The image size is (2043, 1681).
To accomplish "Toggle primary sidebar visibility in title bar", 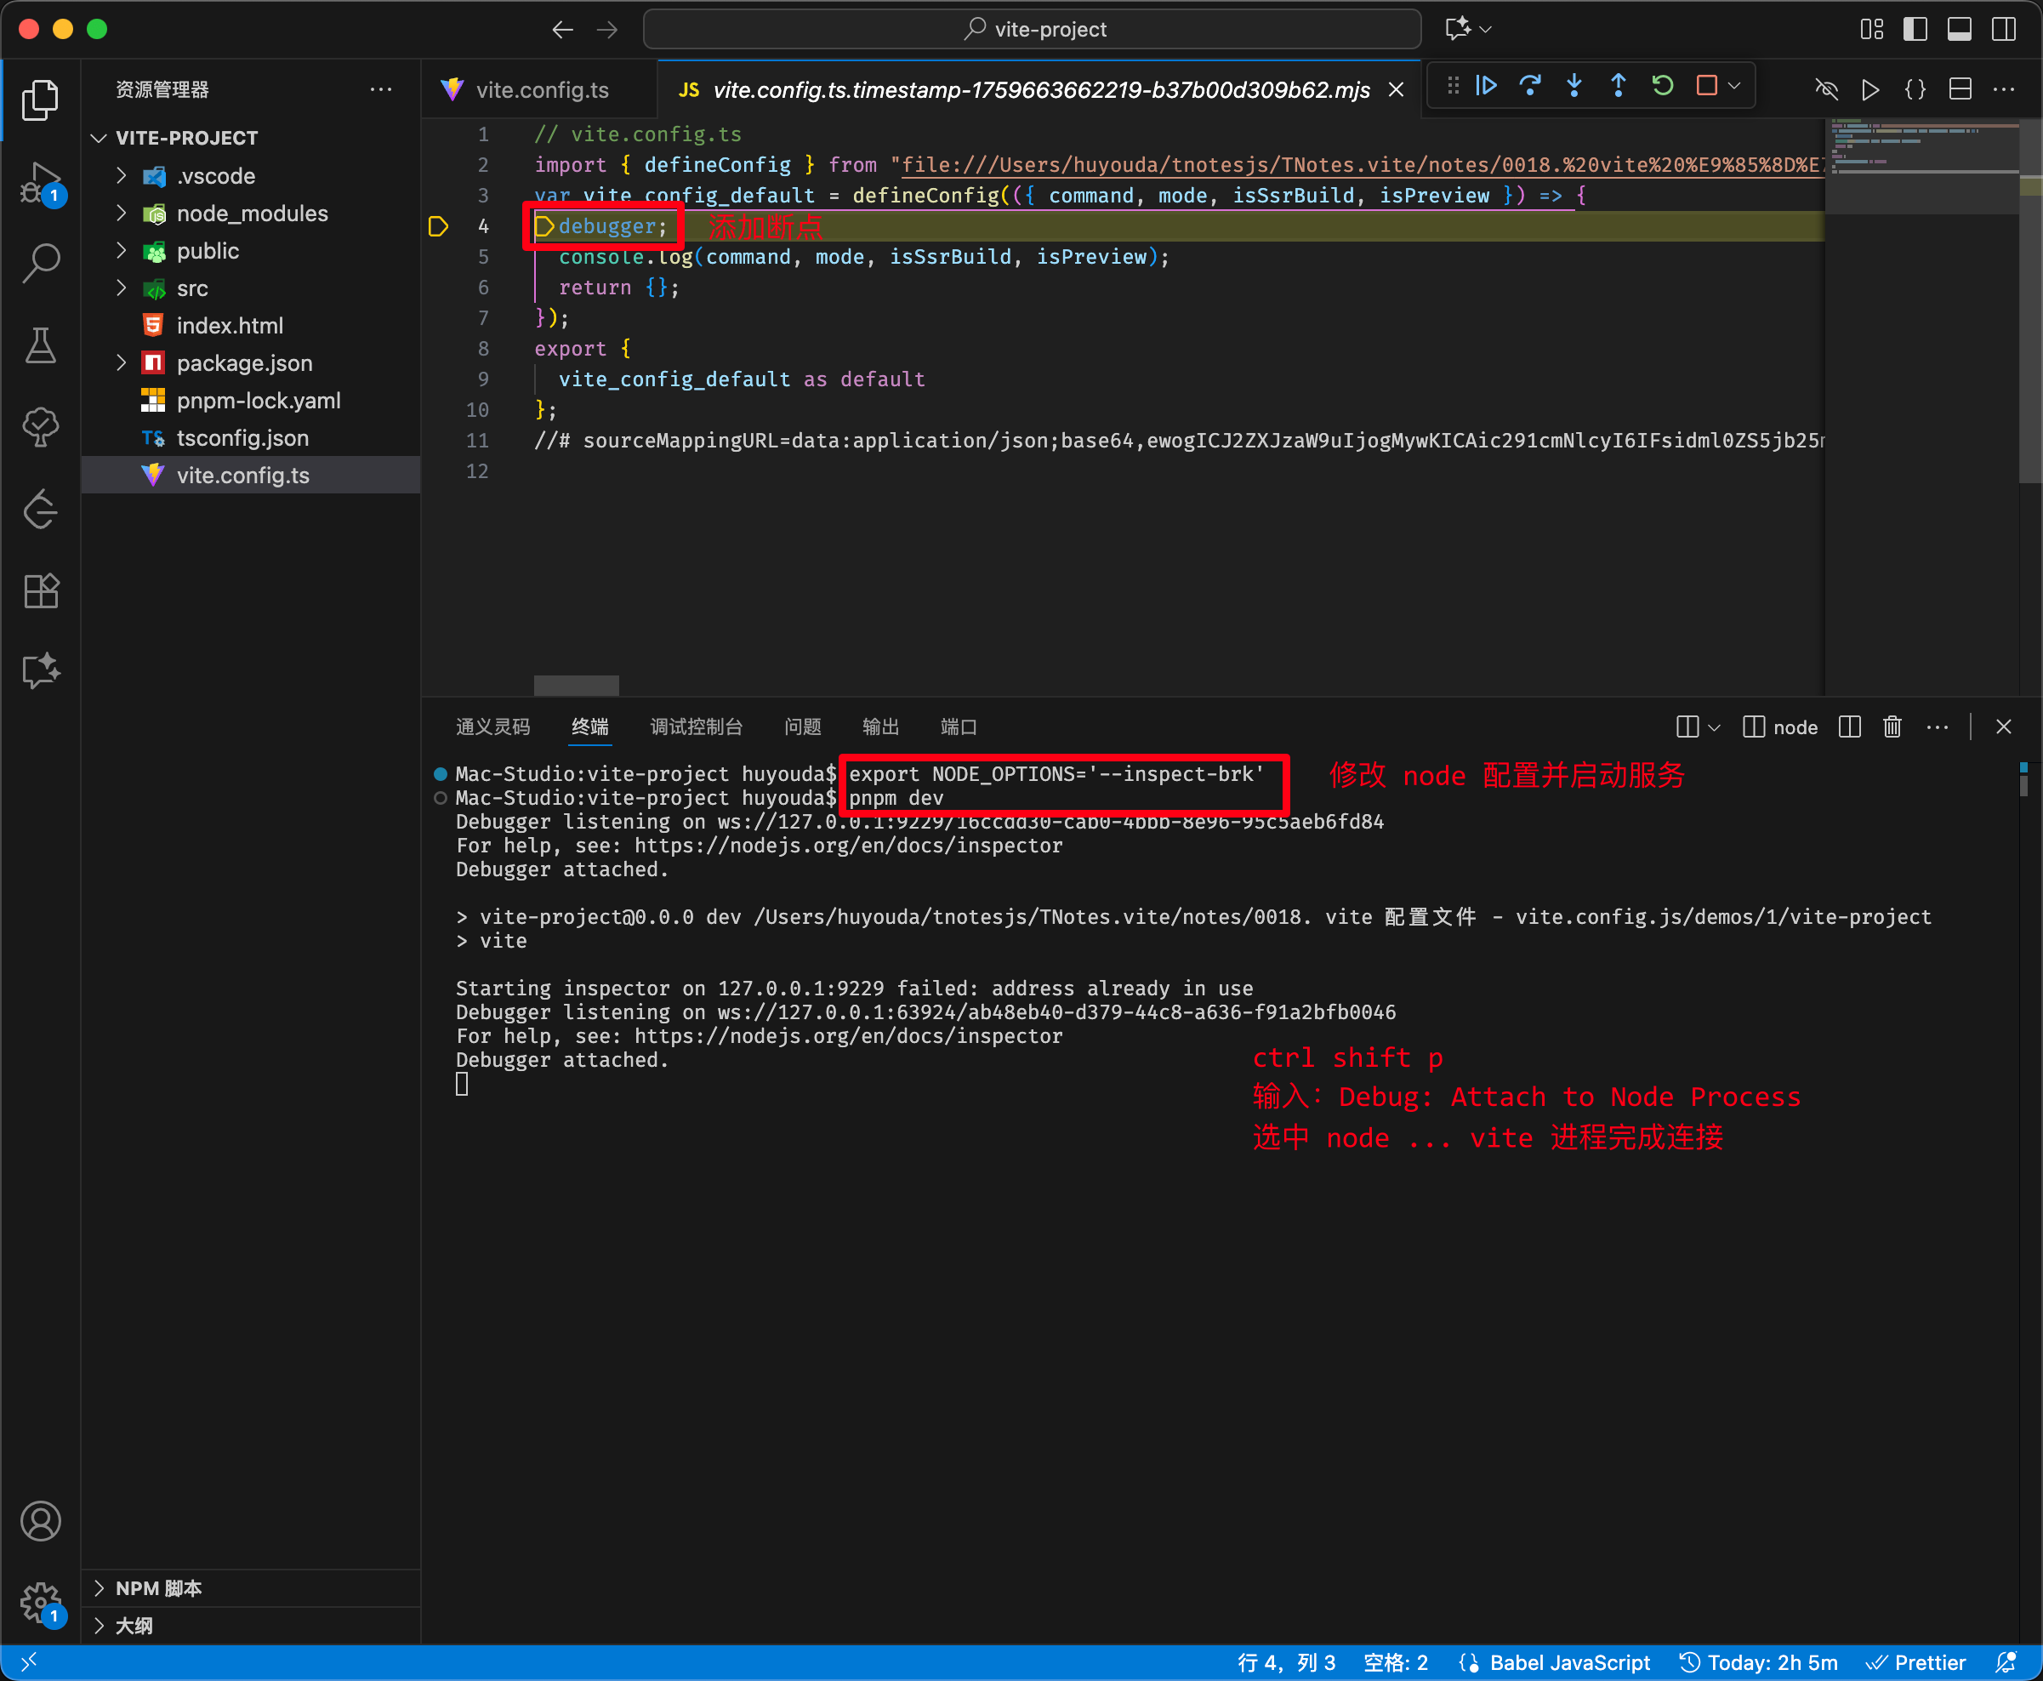I will (x=1915, y=29).
